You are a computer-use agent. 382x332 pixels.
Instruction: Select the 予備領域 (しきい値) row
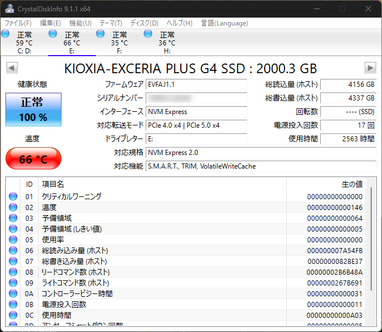(186, 229)
